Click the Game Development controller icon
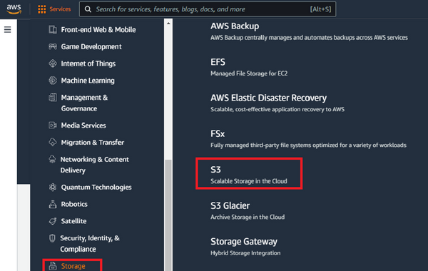 (x=53, y=46)
